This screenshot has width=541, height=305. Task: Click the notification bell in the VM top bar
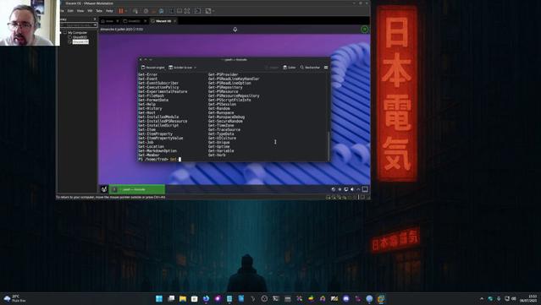235,30
